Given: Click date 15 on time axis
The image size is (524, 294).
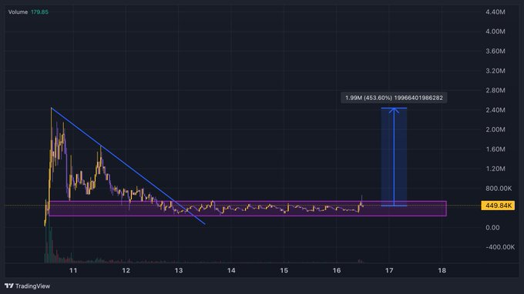Looking at the screenshot, I should pyautogui.click(x=284, y=270).
